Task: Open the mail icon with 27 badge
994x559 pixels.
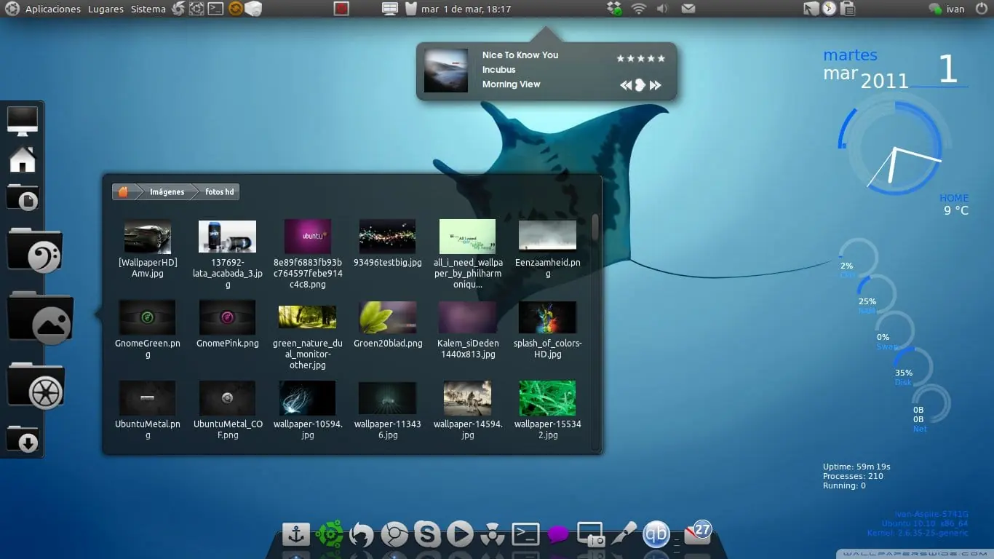Action: [698, 533]
